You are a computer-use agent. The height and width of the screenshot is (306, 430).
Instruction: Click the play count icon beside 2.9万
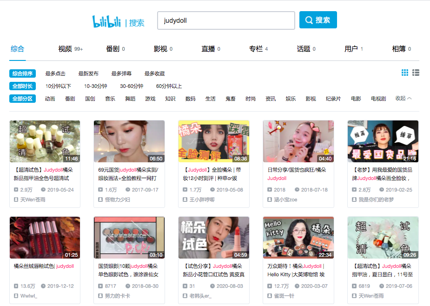[x=16, y=188]
